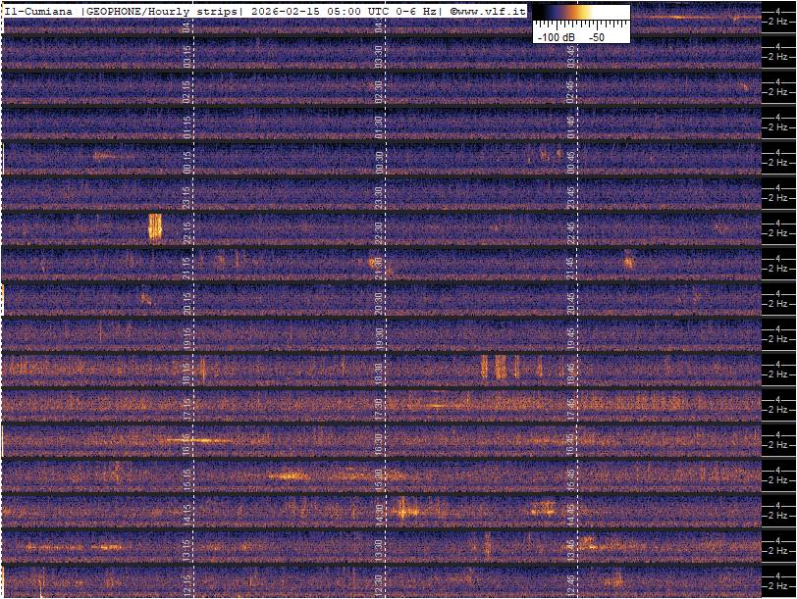Select the 21:45 time marker
Screen dimensions: 797x599
570,265
